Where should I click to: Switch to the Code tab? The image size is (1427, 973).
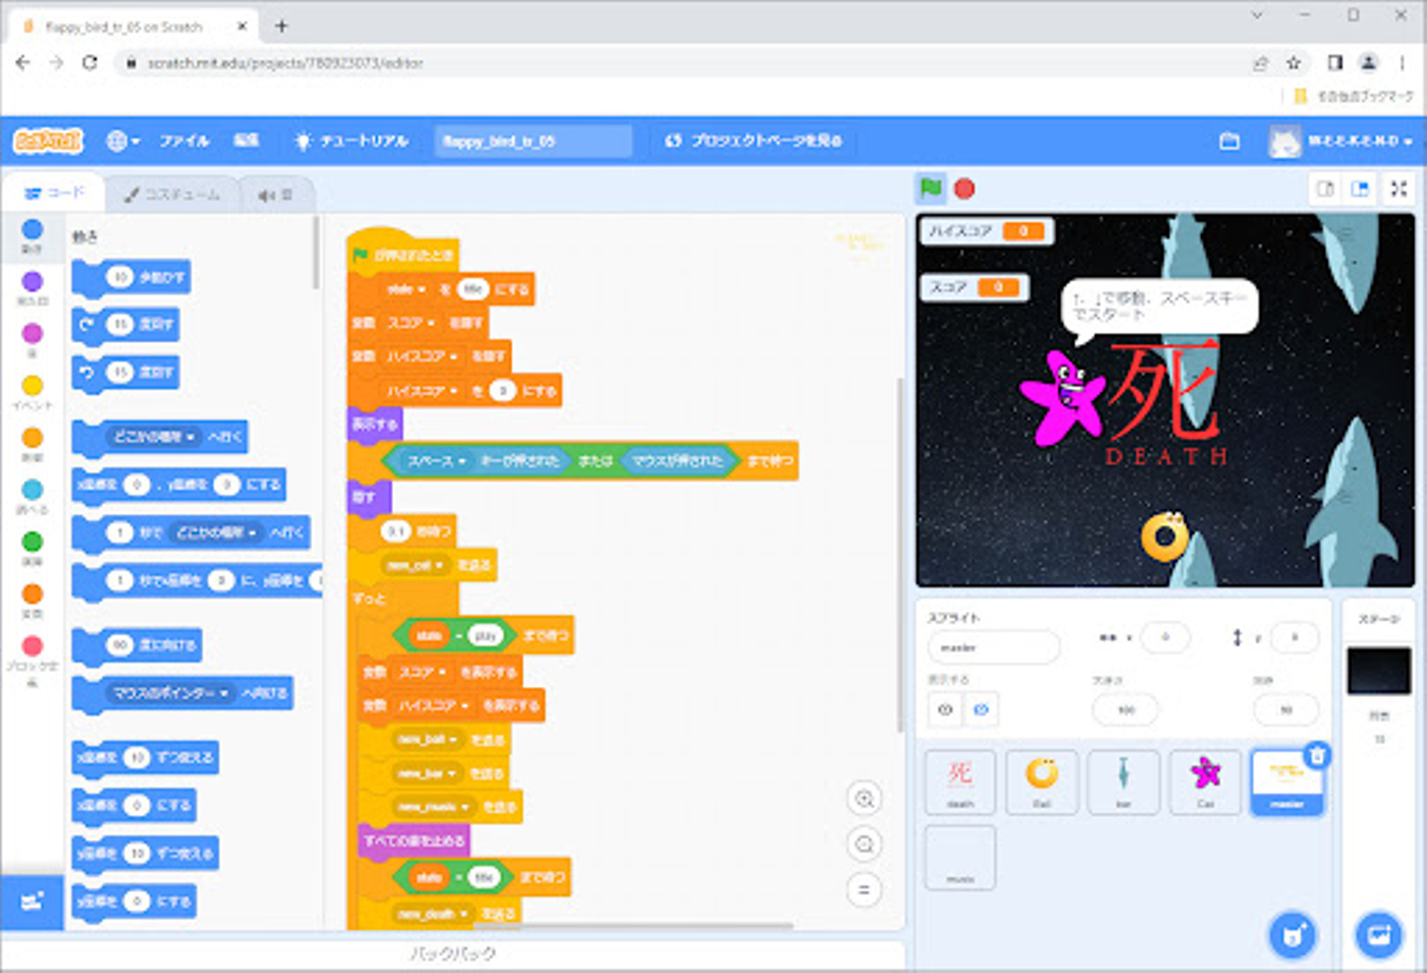click(55, 193)
